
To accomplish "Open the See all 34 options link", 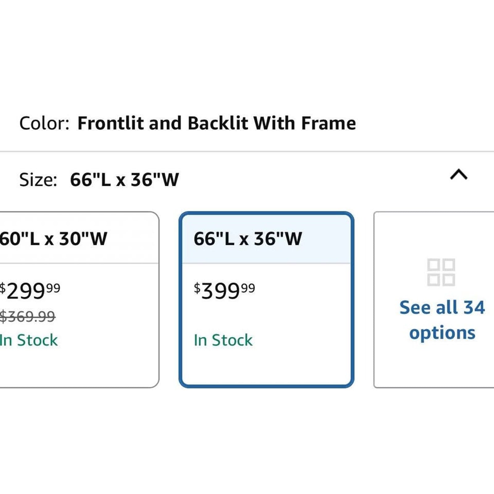I will (x=442, y=320).
